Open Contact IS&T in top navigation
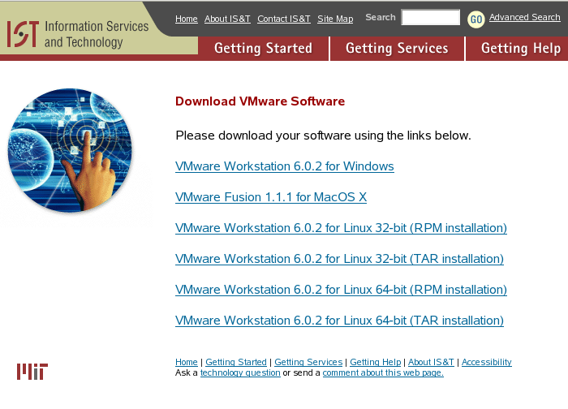Screen dimensions: 568x409 [284, 19]
